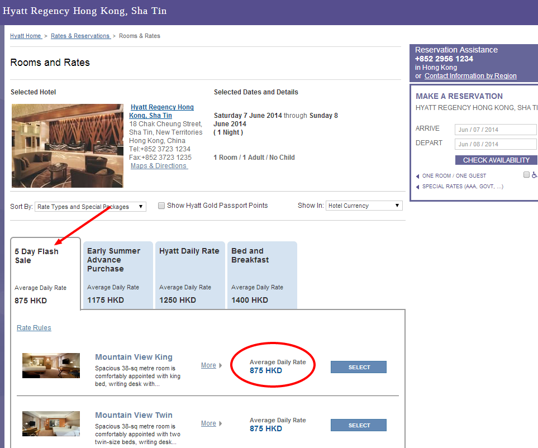
Task: Click the reservation phone number +852 2956 1234
Action: (444, 59)
